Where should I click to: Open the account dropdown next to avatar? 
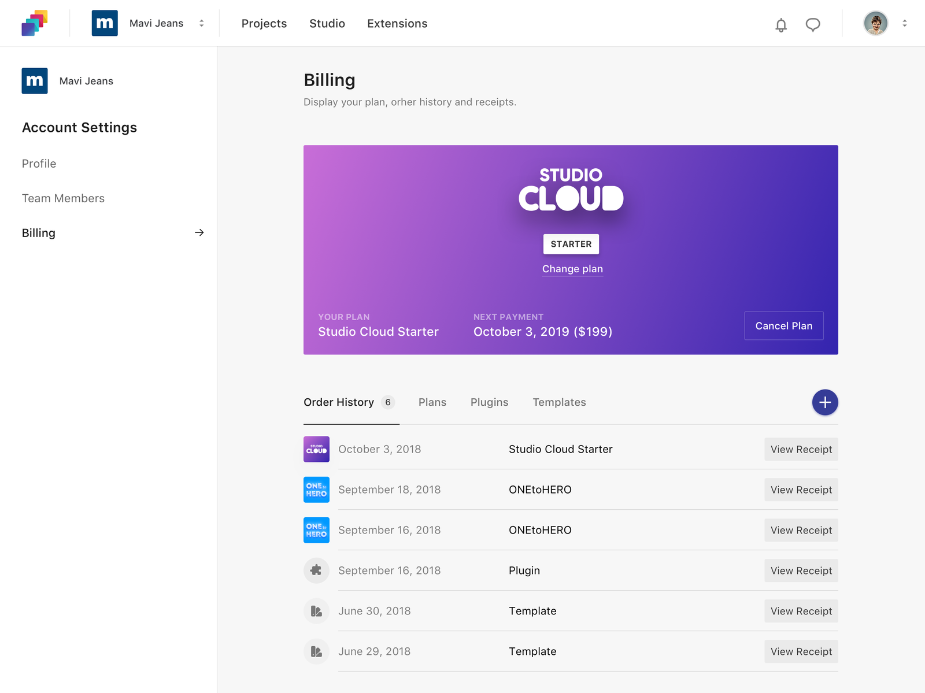click(x=905, y=23)
